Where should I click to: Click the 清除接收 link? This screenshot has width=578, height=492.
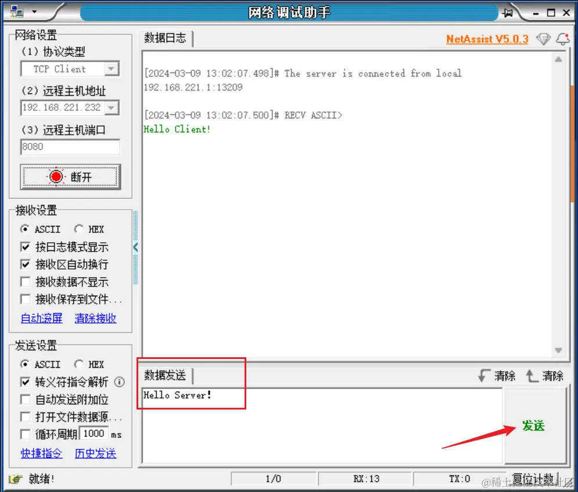pos(95,318)
